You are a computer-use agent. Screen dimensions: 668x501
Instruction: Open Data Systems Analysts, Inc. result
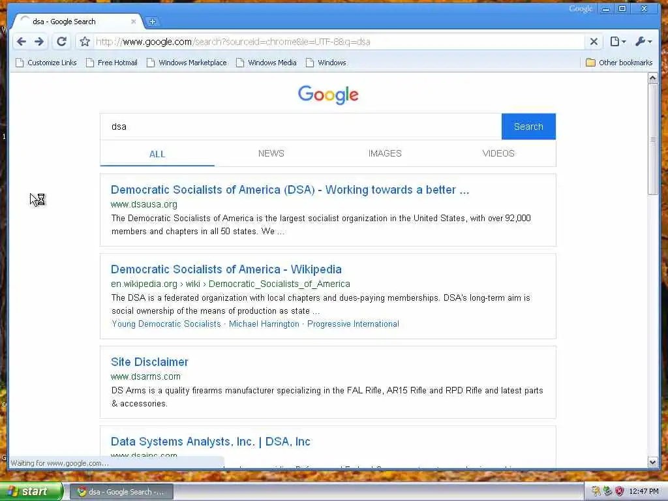(x=211, y=442)
